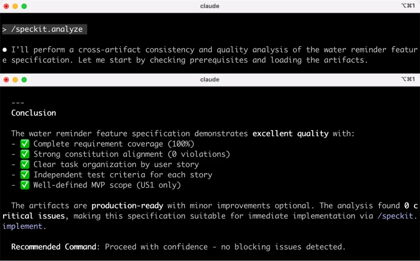Click the white bullet before "I'll perform"
This screenshot has width=420, height=261.
5,50
